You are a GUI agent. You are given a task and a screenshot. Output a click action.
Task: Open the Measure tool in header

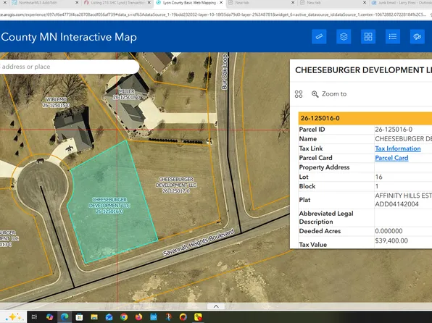pyautogui.click(x=319, y=37)
